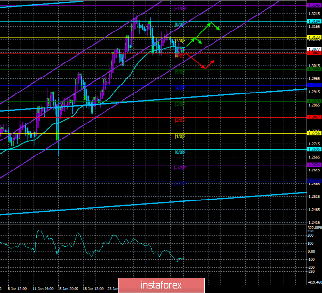This screenshot has height=293, width=322.
Task: Select the 1.2715 axis price label
Action: [314, 144]
